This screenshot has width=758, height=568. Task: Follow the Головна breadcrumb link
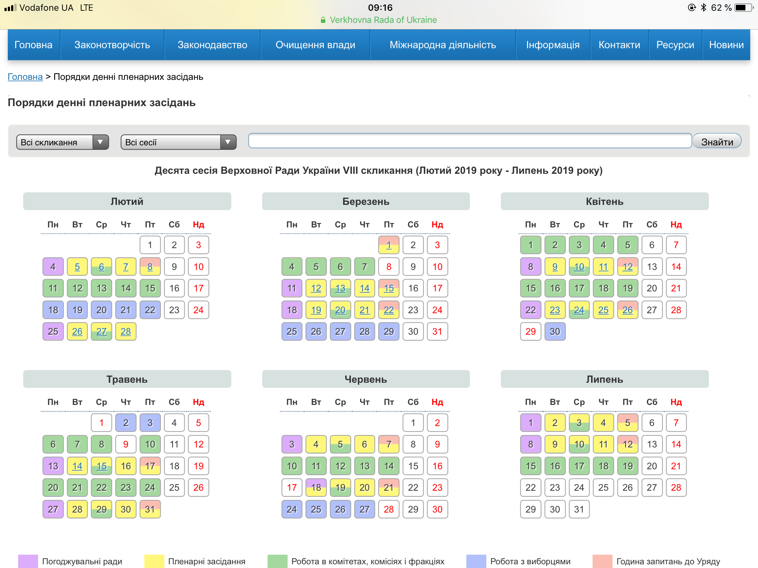[x=25, y=77]
